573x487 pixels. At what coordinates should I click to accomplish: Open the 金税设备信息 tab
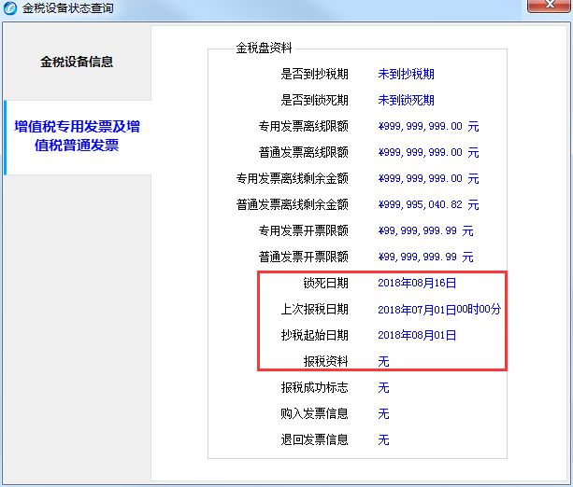77,62
